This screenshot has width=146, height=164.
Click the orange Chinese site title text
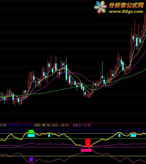126,5
